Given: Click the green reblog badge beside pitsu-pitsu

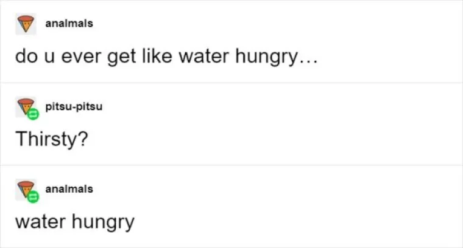Looking at the screenshot, I should (x=33, y=114).
